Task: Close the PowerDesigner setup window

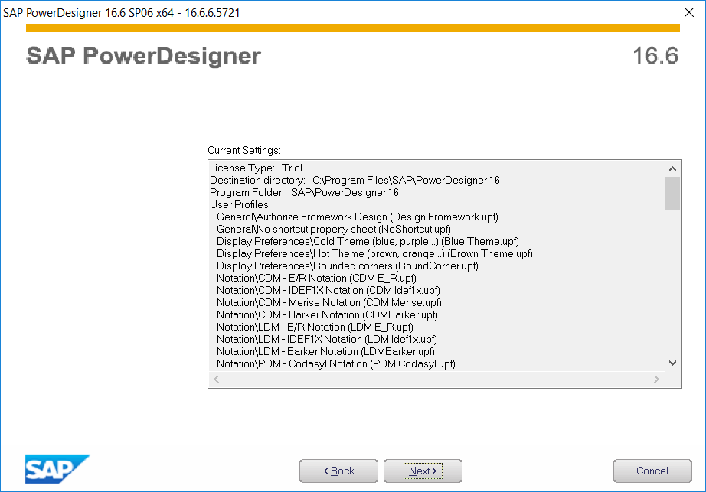Action: [x=689, y=12]
